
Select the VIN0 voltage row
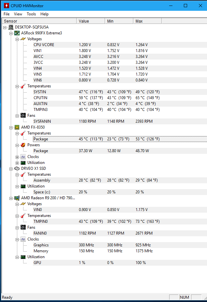point(120,210)
